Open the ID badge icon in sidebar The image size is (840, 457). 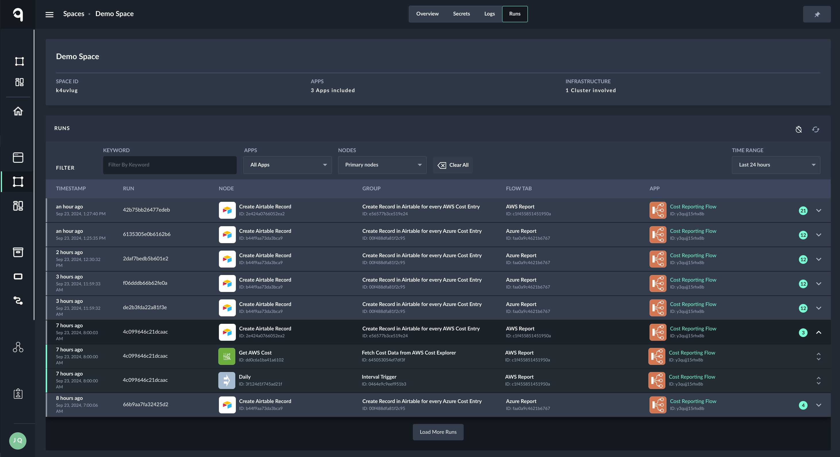coord(18,394)
